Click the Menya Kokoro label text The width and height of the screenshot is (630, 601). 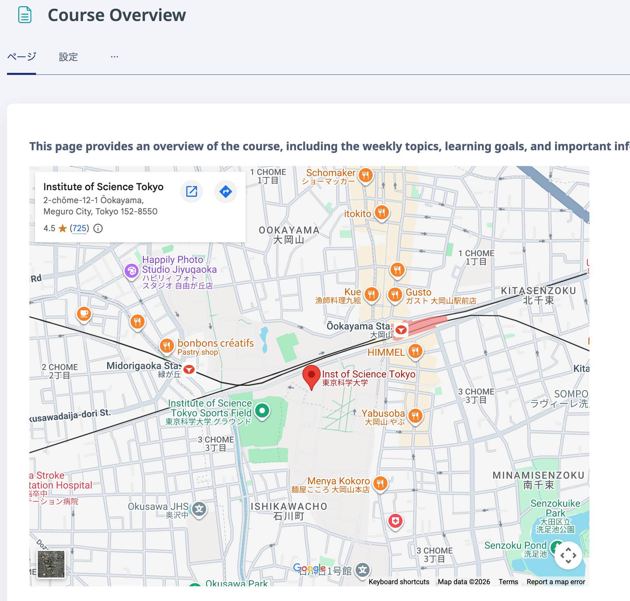click(330, 485)
